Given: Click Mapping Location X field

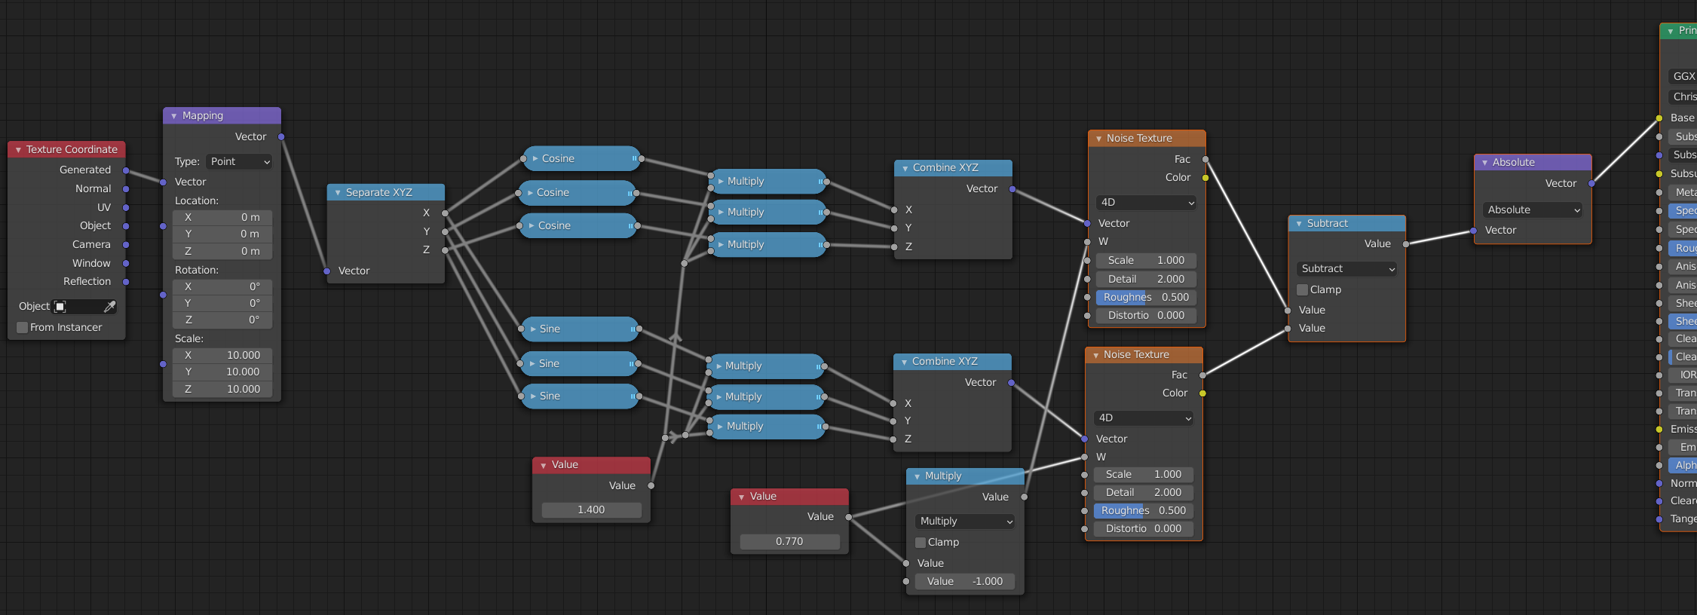Looking at the screenshot, I should 222,217.
